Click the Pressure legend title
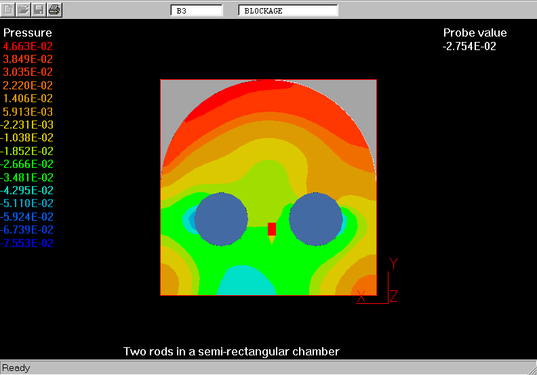 [28, 32]
